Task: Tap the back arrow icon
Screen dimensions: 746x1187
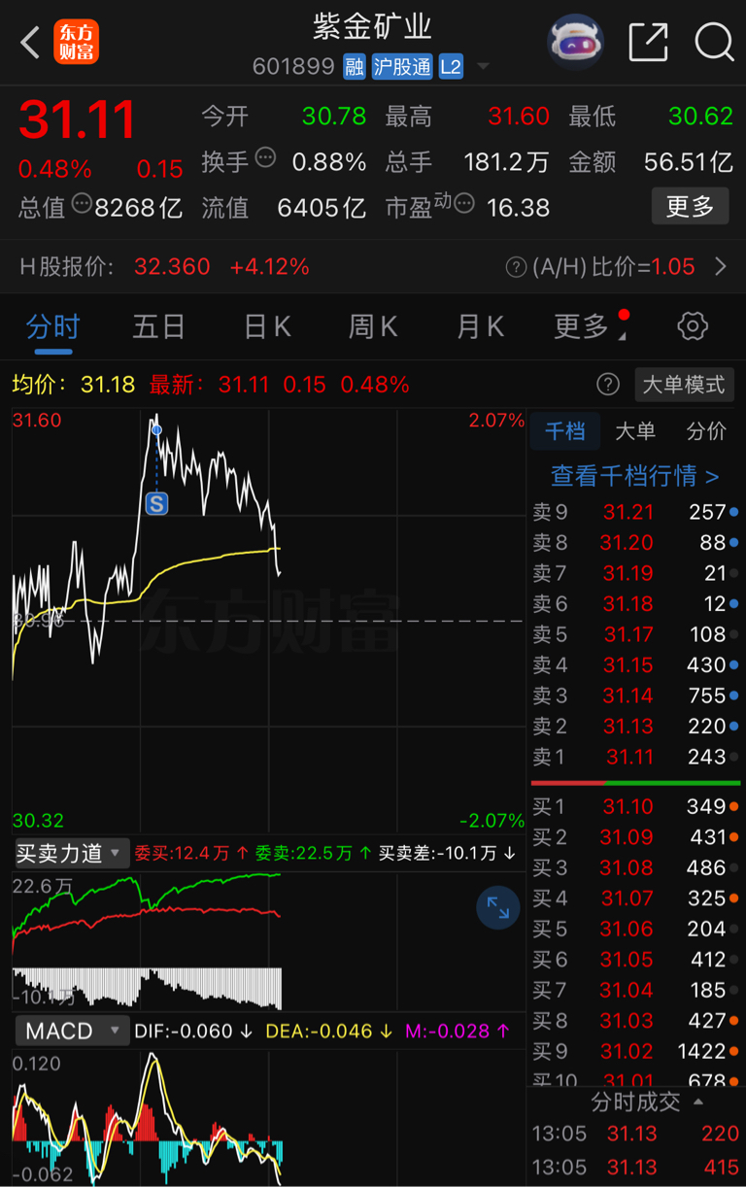Action: coord(31,43)
